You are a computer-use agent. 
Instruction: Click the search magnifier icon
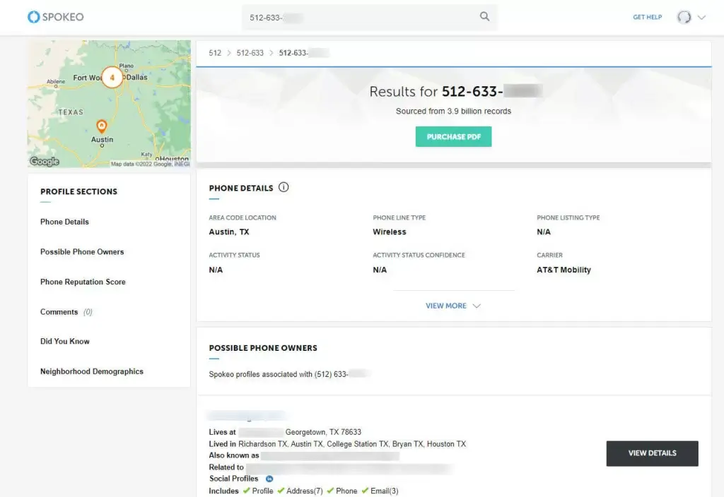pos(484,17)
